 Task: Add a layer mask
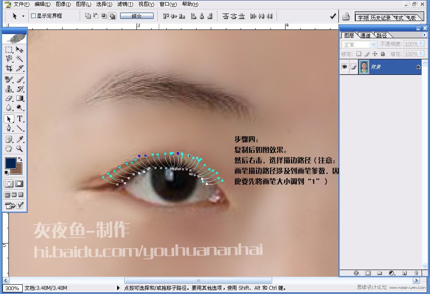coord(368,273)
